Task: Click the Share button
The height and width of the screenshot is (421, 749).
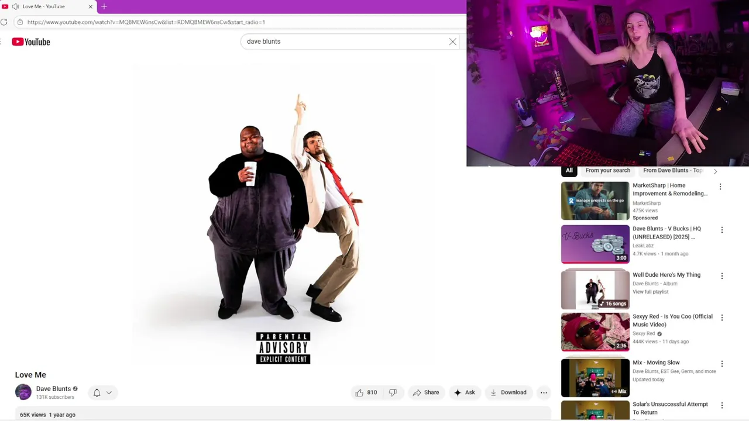Action: pos(426,392)
